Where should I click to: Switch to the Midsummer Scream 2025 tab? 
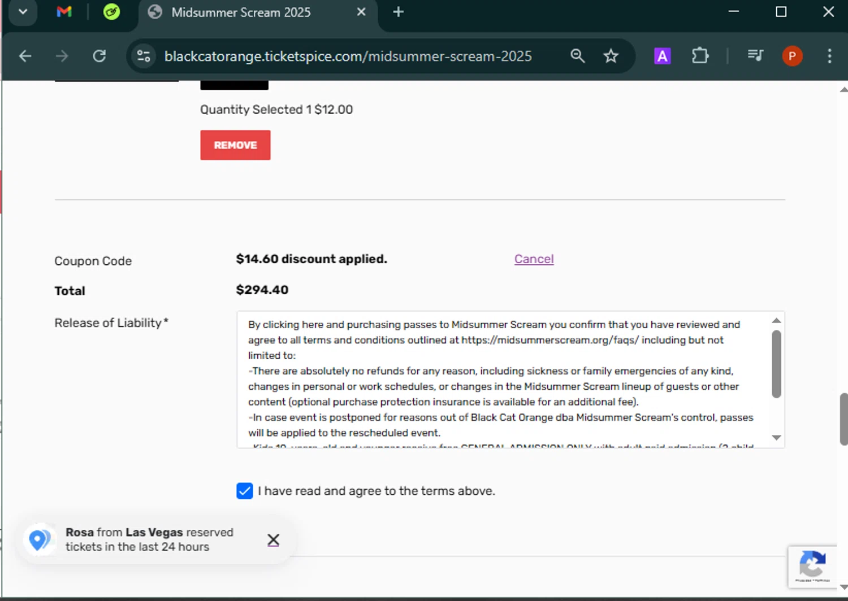241,12
